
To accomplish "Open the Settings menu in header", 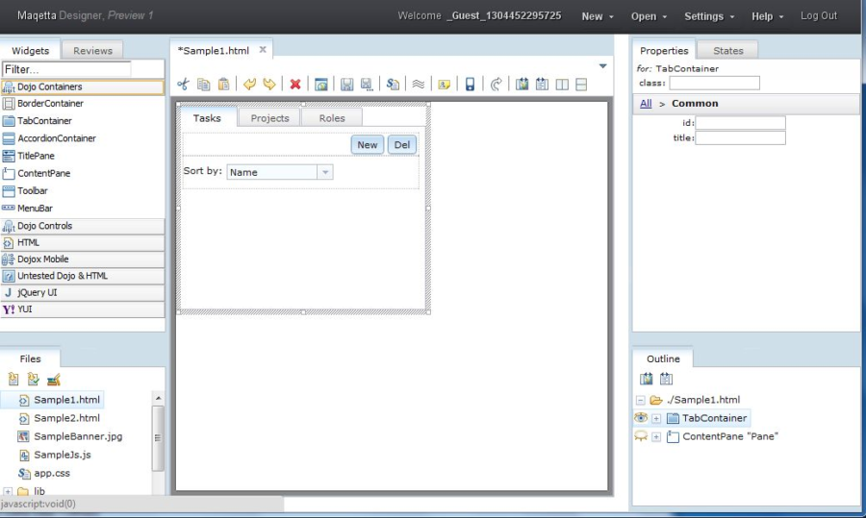I will tap(709, 16).
